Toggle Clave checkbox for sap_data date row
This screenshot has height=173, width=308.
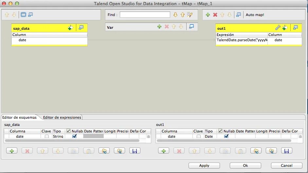tap(47, 136)
